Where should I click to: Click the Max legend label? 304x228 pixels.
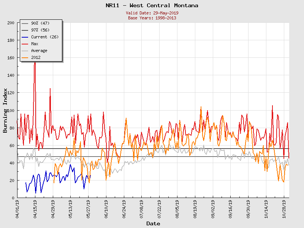(35, 44)
